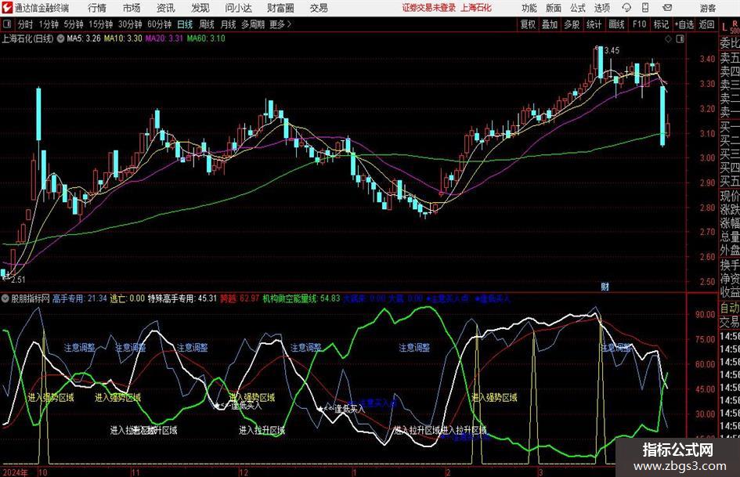Open the 财富圈 menu

click(280, 8)
